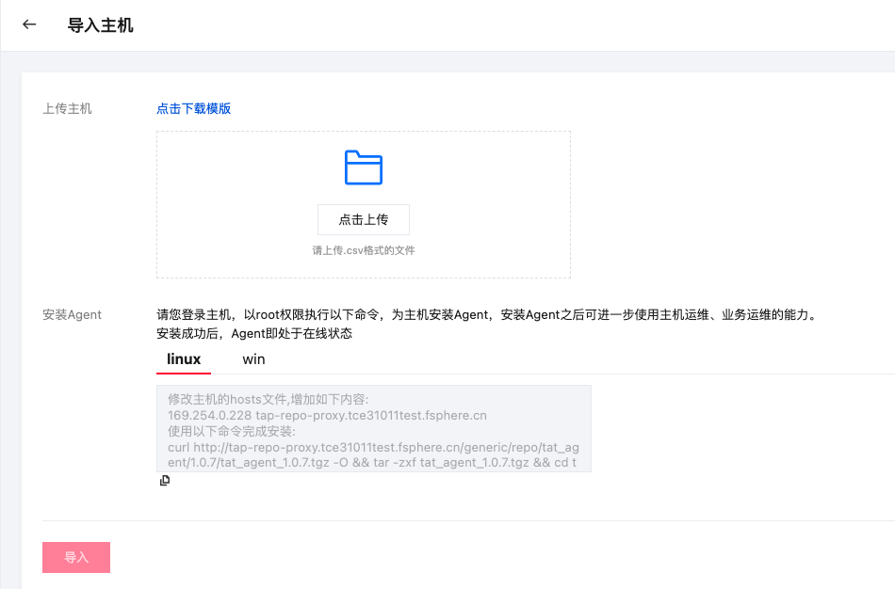Click the blue folder upload icon
The width and height of the screenshot is (895, 589).
[363, 167]
